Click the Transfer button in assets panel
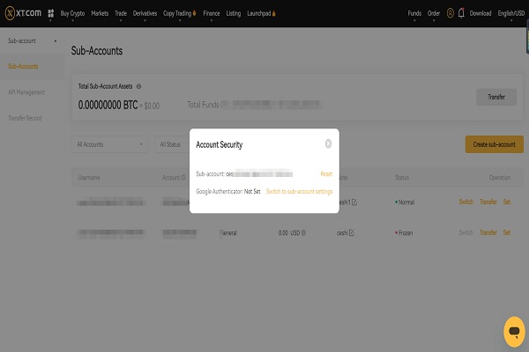529x352 pixels. point(496,97)
